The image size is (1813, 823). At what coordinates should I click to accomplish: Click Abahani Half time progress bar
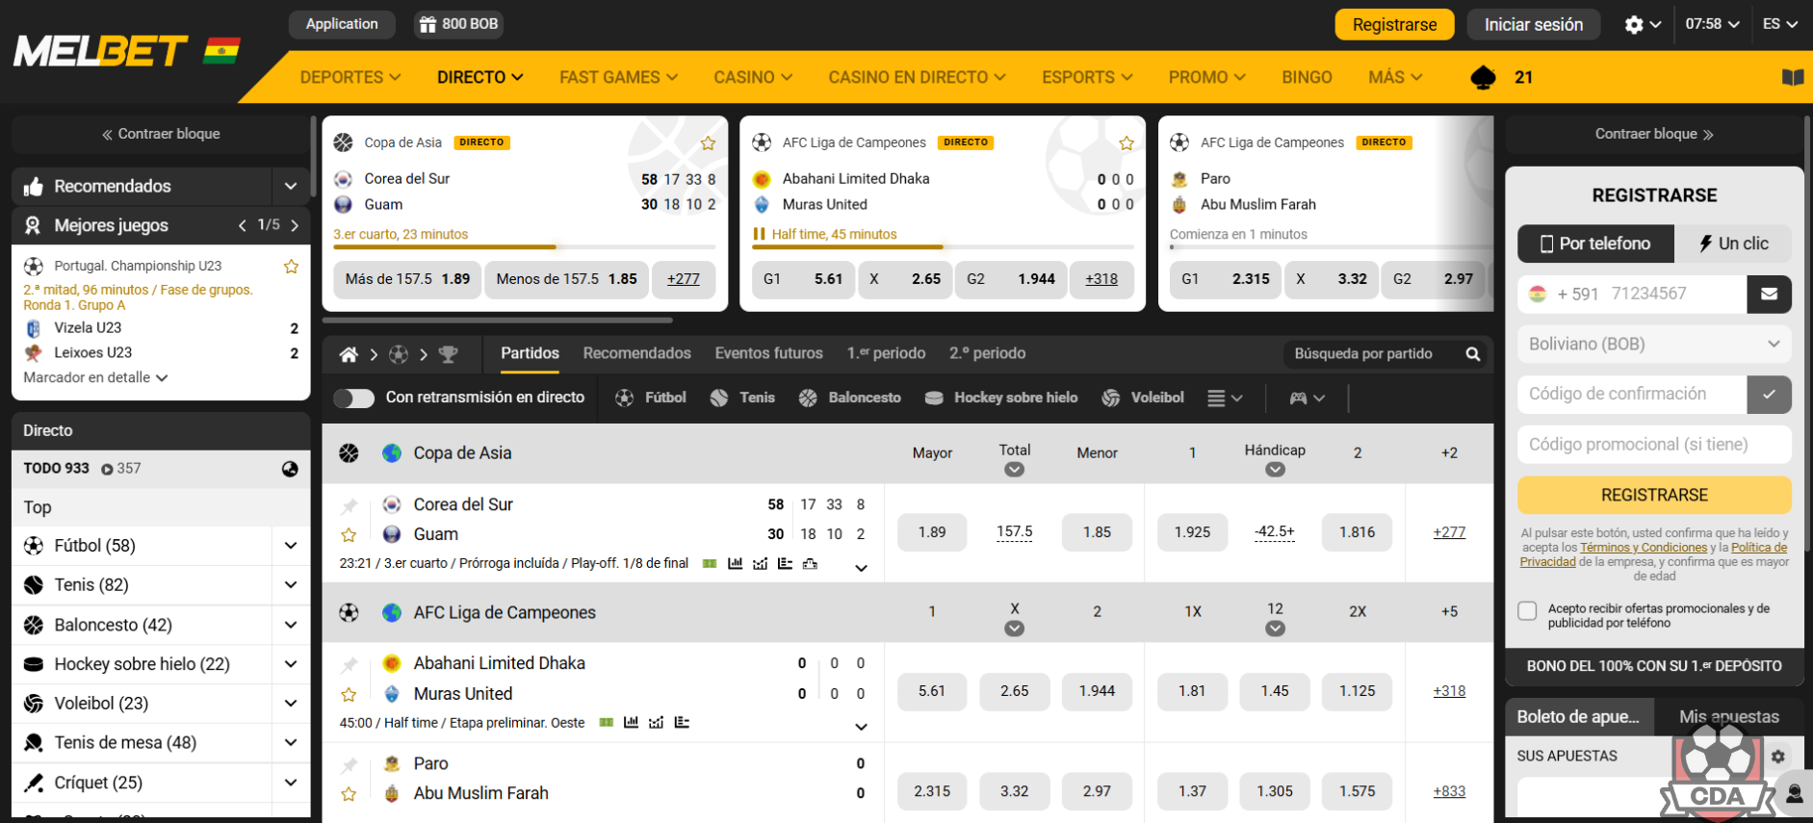(943, 247)
